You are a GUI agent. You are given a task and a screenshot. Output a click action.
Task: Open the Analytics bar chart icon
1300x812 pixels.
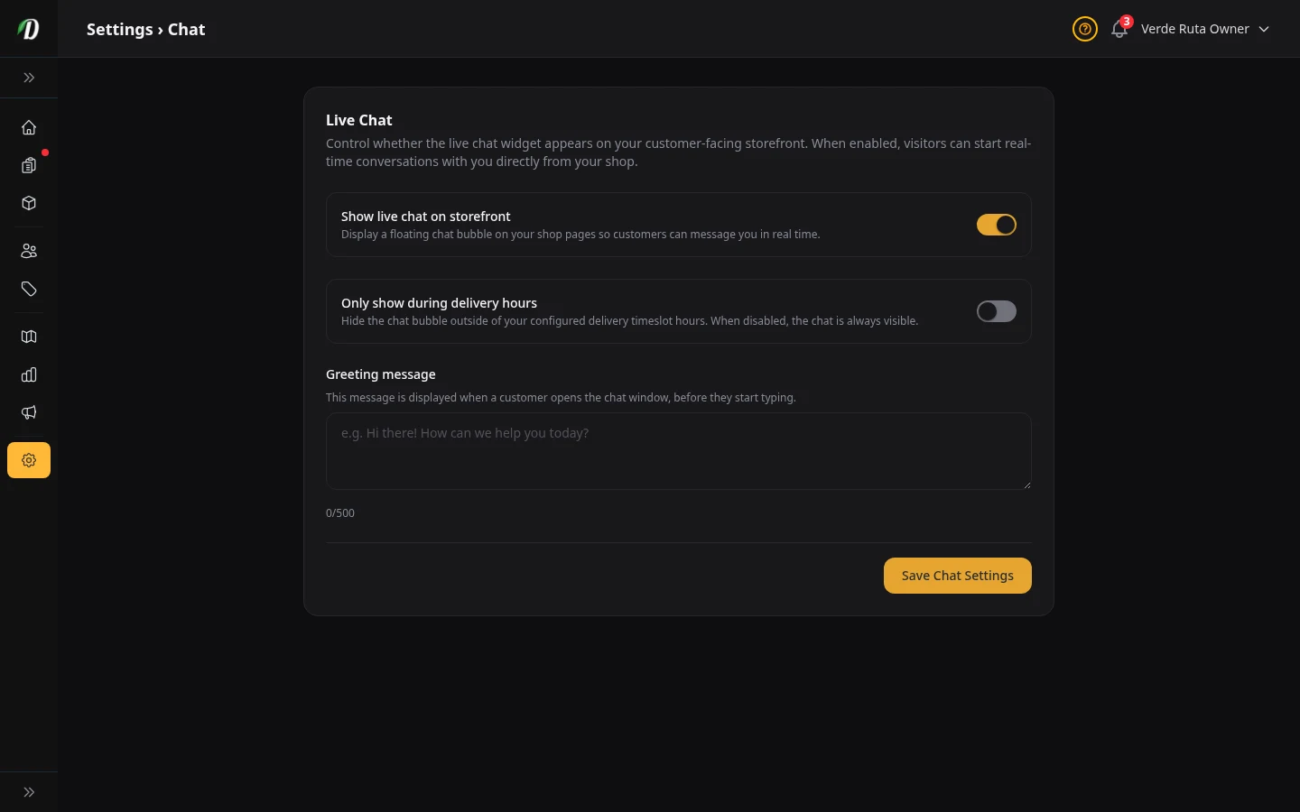click(29, 374)
